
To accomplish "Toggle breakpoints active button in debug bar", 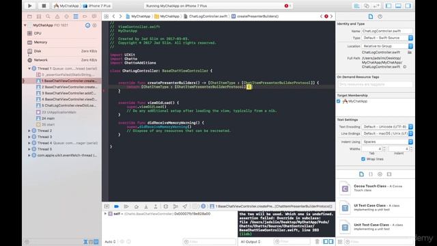I will tap(117, 206).
